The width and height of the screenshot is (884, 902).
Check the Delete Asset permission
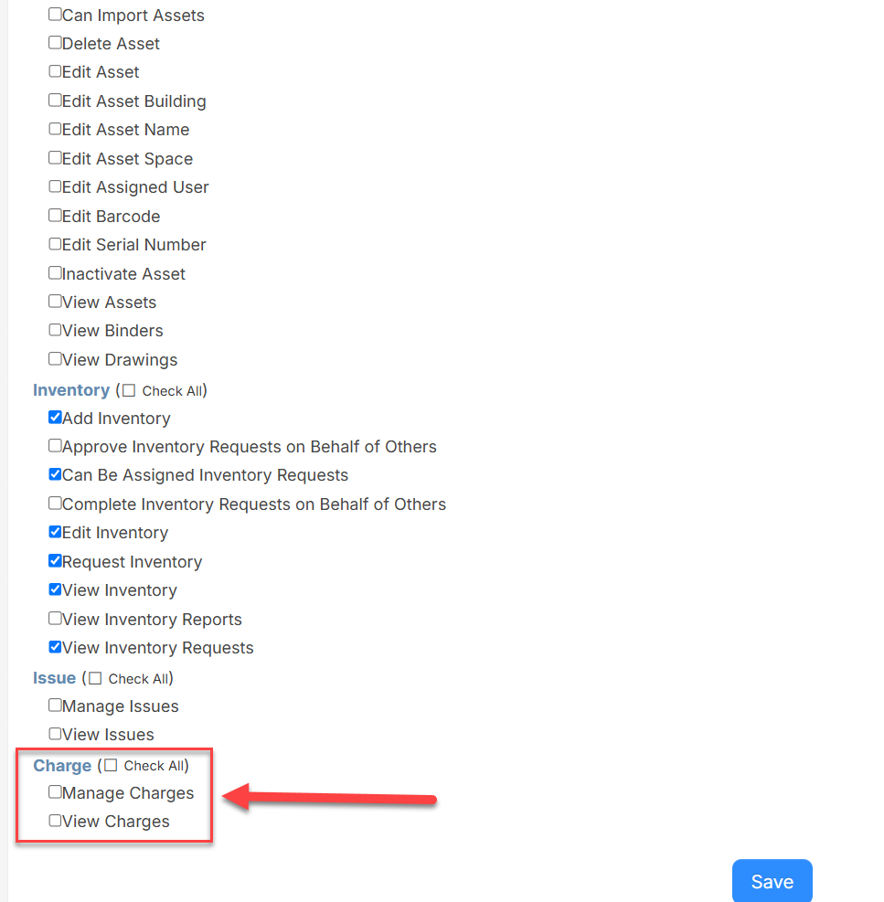coord(55,42)
